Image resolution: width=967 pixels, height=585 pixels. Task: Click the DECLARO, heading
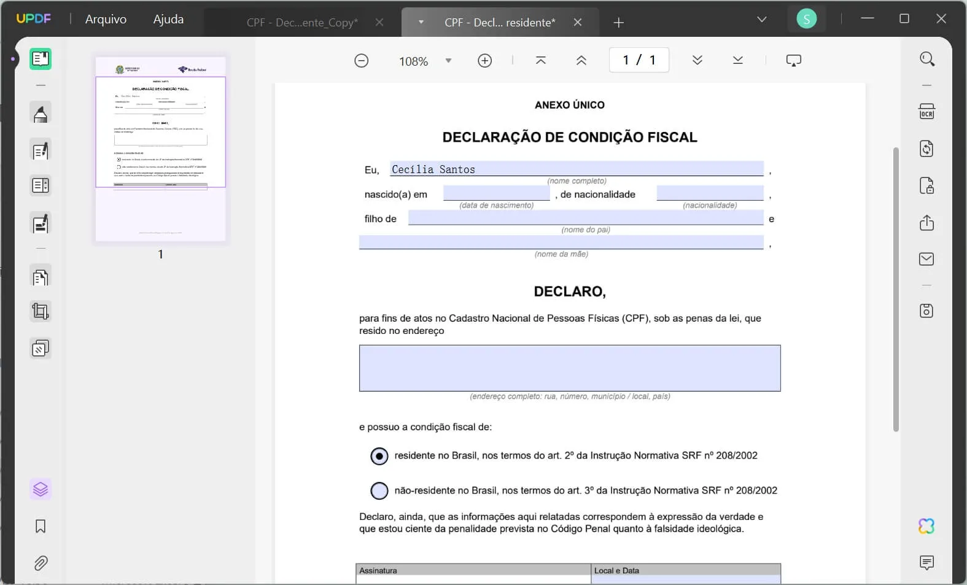(570, 292)
